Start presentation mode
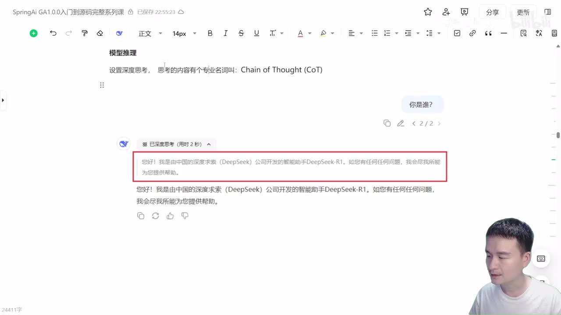Image resolution: width=561 pixels, height=315 pixels. [x=465, y=12]
